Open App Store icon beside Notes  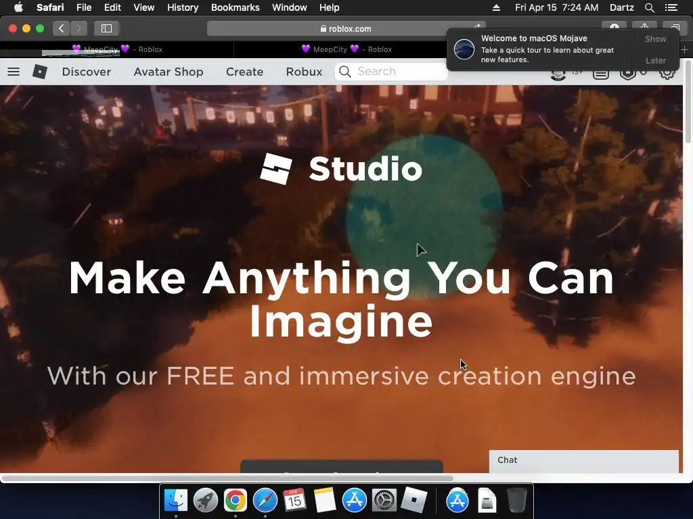(355, 500)
